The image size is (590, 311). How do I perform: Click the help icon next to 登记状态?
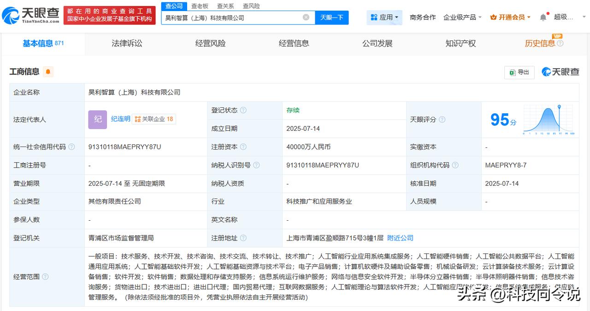[x=243, y=111]
